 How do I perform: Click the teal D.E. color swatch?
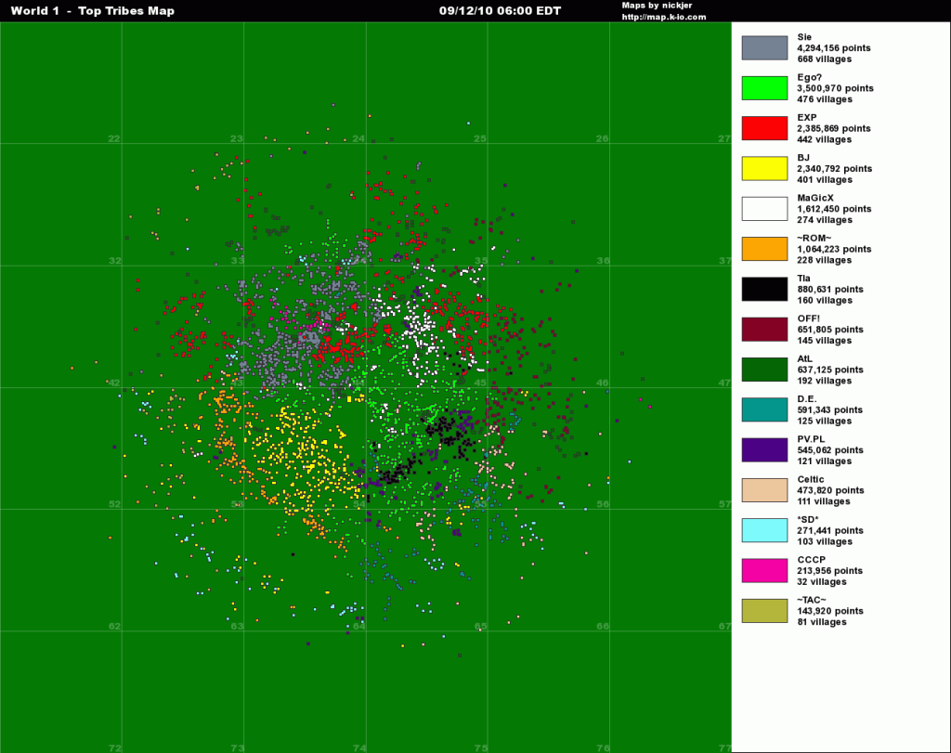click(764, 409)
